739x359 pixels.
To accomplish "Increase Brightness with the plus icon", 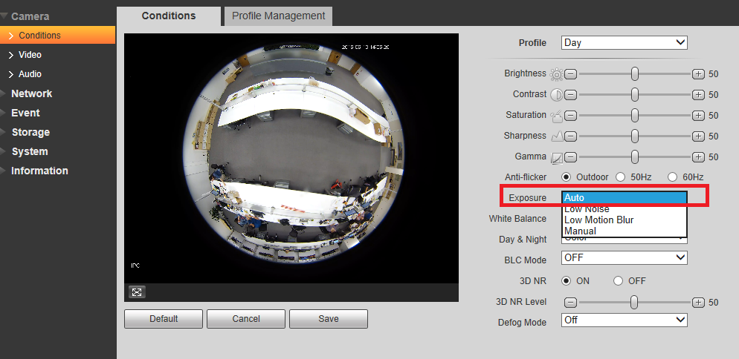I will pyautogui.click(x=698, y=74).
